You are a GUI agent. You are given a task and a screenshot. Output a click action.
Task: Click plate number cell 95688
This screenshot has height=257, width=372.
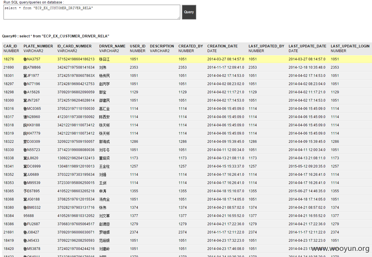click(29, 216)
